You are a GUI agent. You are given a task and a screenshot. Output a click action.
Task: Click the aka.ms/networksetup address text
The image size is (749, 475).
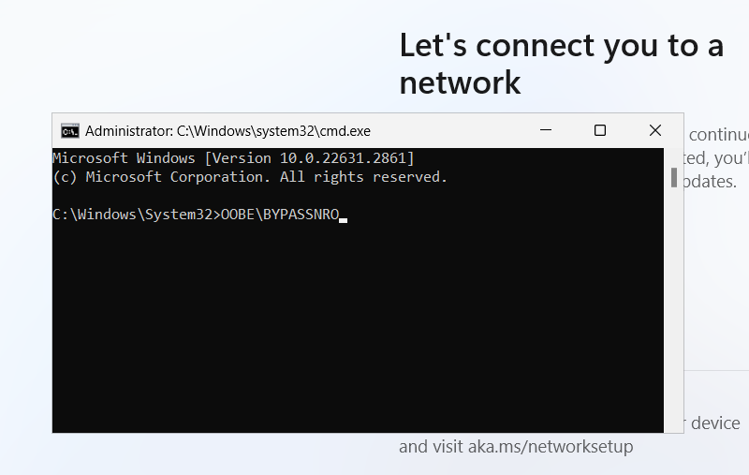tap(561, 447)
